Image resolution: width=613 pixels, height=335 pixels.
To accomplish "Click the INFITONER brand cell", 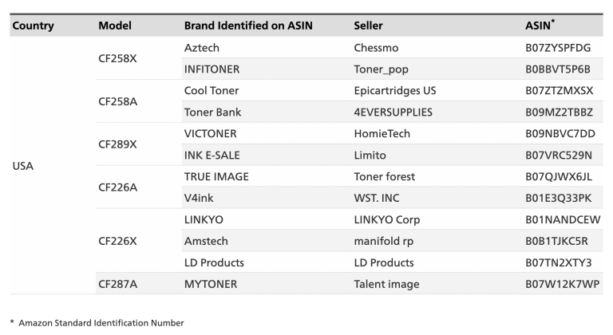I will [212, 69].
